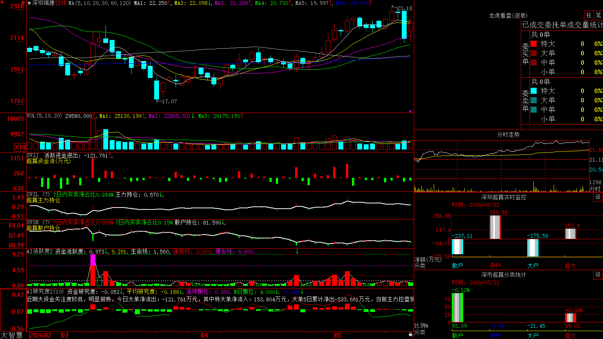
Task: Click the 龙虎看盘(逐单) panel title
Action: 508,15
